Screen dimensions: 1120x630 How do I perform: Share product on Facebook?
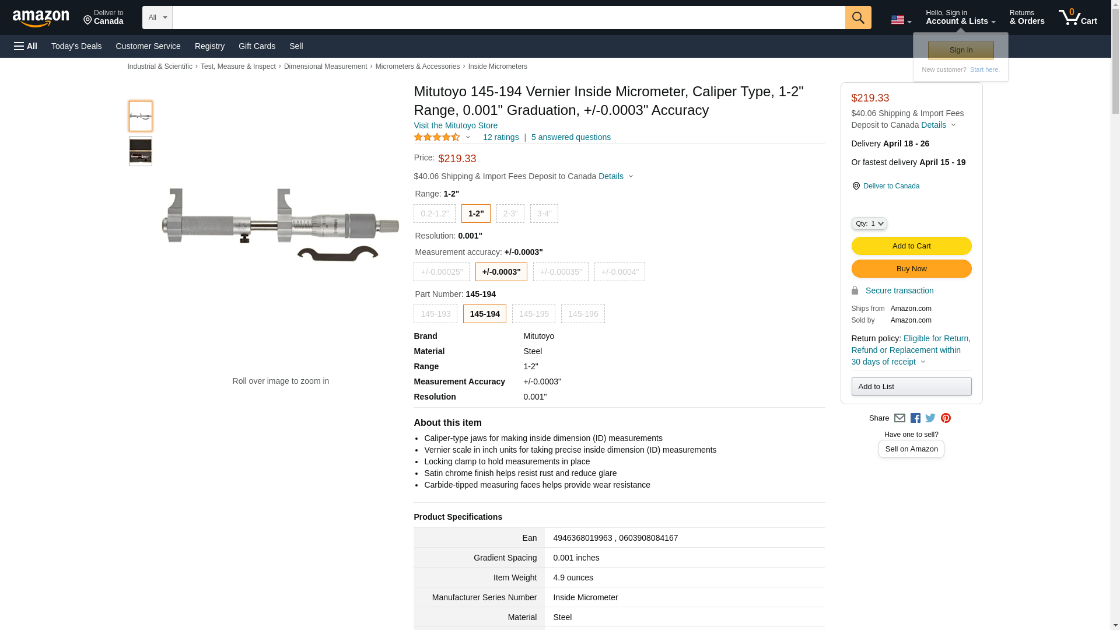coord(915,418)
